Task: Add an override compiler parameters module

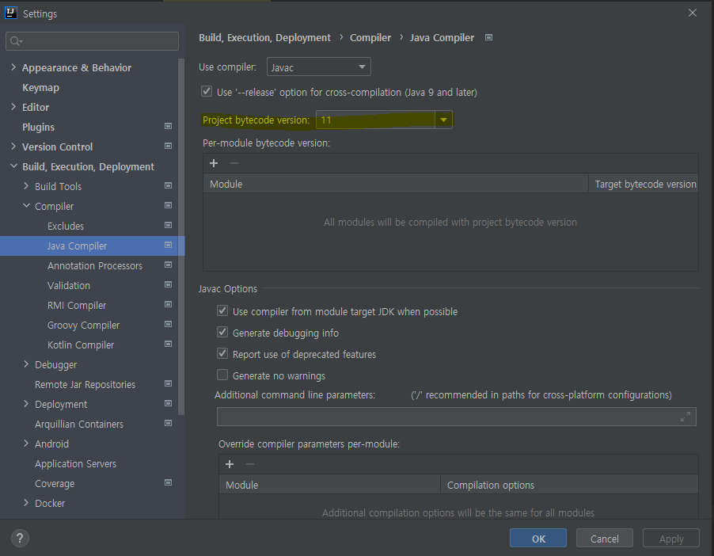Action: tap(230, 464)
